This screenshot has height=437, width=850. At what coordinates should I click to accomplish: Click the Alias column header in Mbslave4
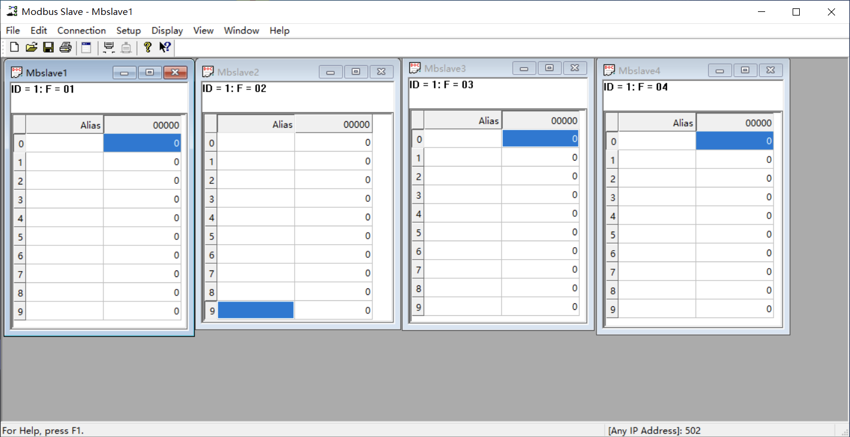tap(657, 122)
